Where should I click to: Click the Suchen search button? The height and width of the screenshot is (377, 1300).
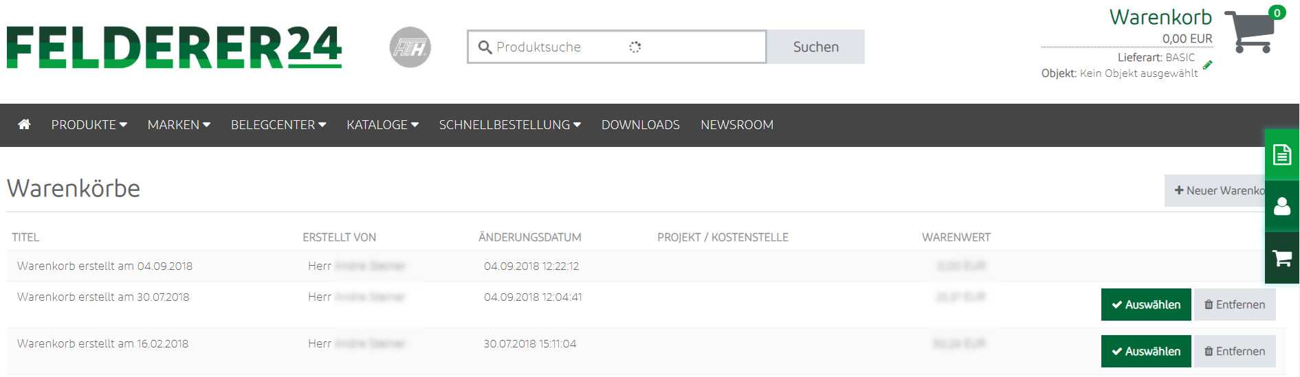click(816, 47)
